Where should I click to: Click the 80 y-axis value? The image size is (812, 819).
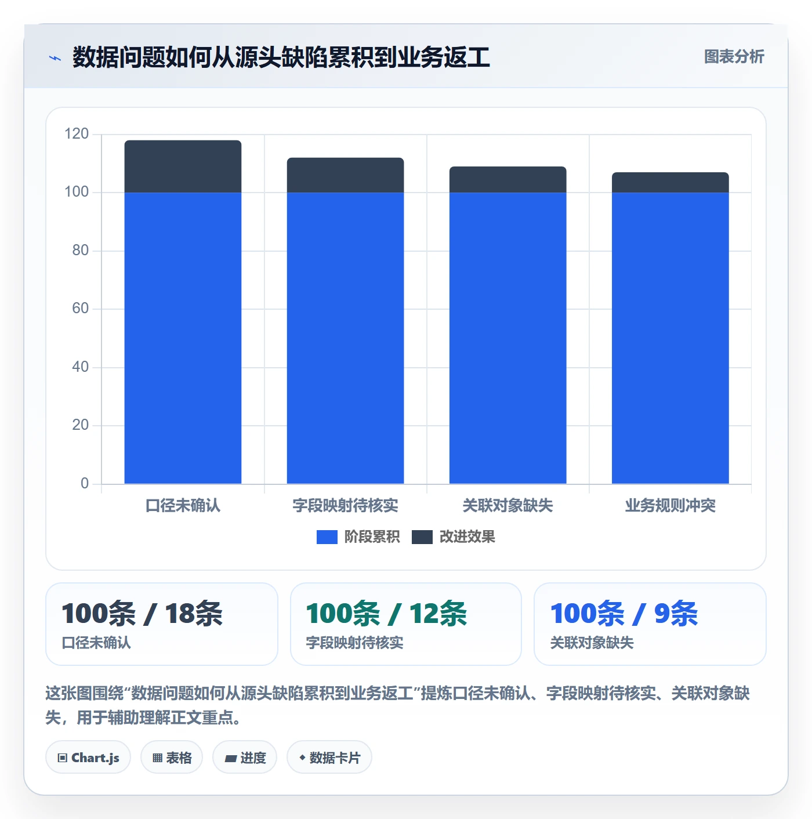(x=80, y=251)
